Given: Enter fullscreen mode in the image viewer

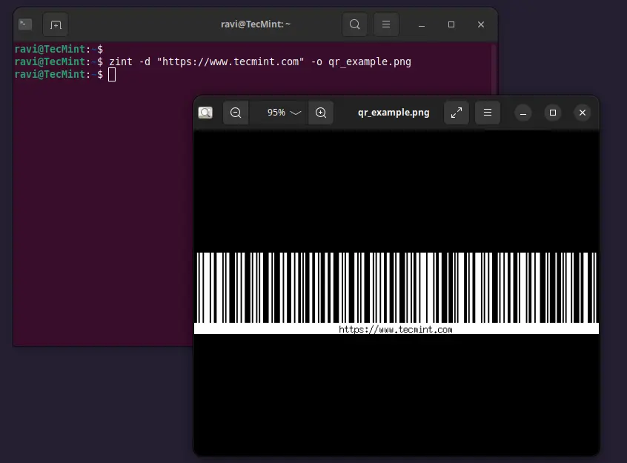Looking at the screenshot, I should [x=457, y=113].
